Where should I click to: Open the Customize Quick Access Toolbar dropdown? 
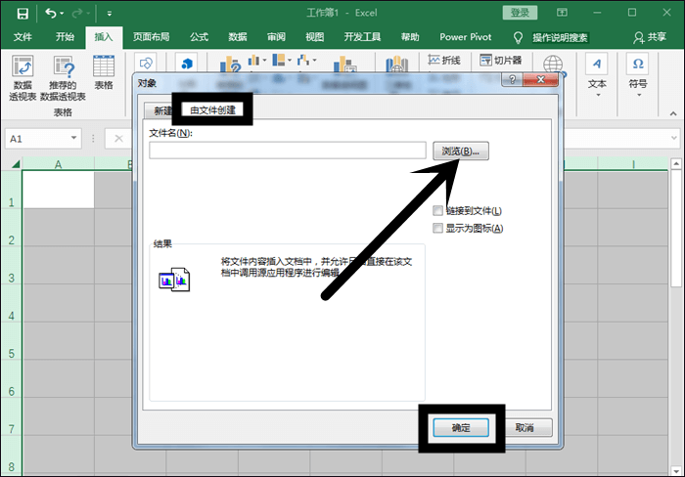pyautogui.click(x=110, y=14)
